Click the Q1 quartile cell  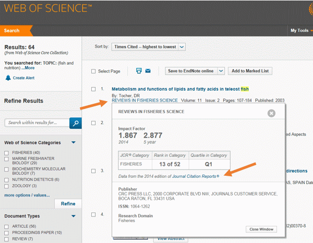tap(209, 164)
